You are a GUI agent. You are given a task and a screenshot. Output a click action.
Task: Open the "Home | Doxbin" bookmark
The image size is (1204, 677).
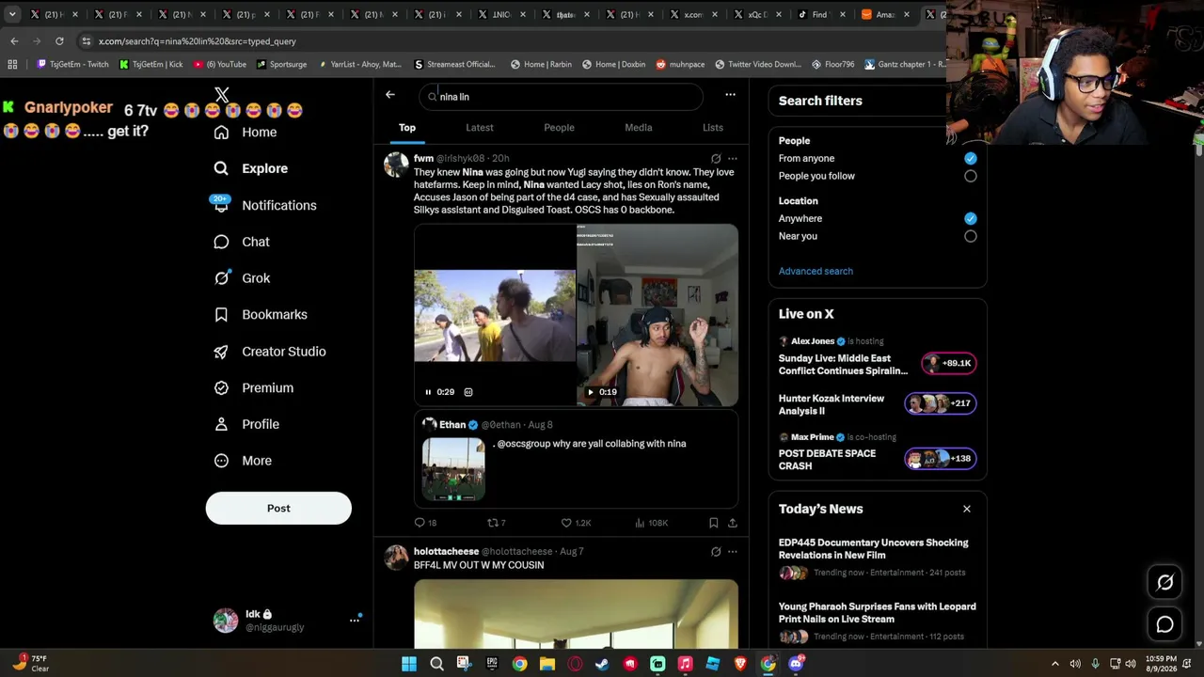[x=613, y=64]
